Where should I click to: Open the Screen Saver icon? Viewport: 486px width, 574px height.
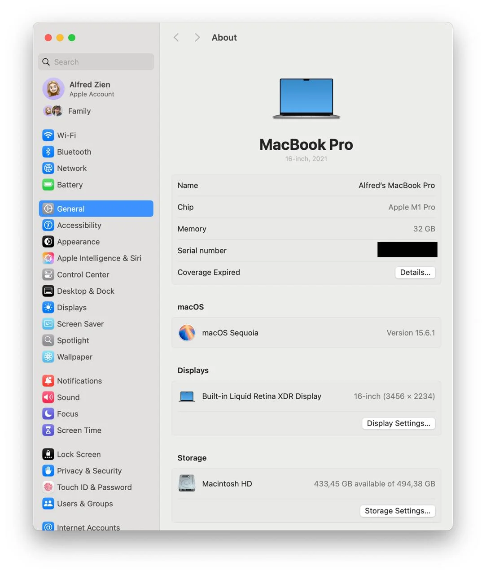48,324
